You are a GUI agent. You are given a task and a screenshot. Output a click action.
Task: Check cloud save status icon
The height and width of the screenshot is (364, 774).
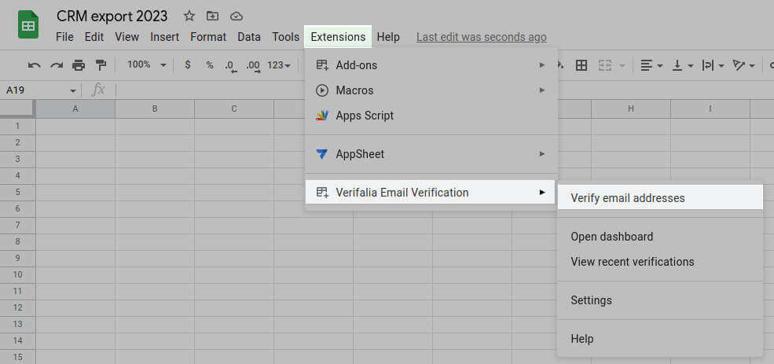click(237, 17)
